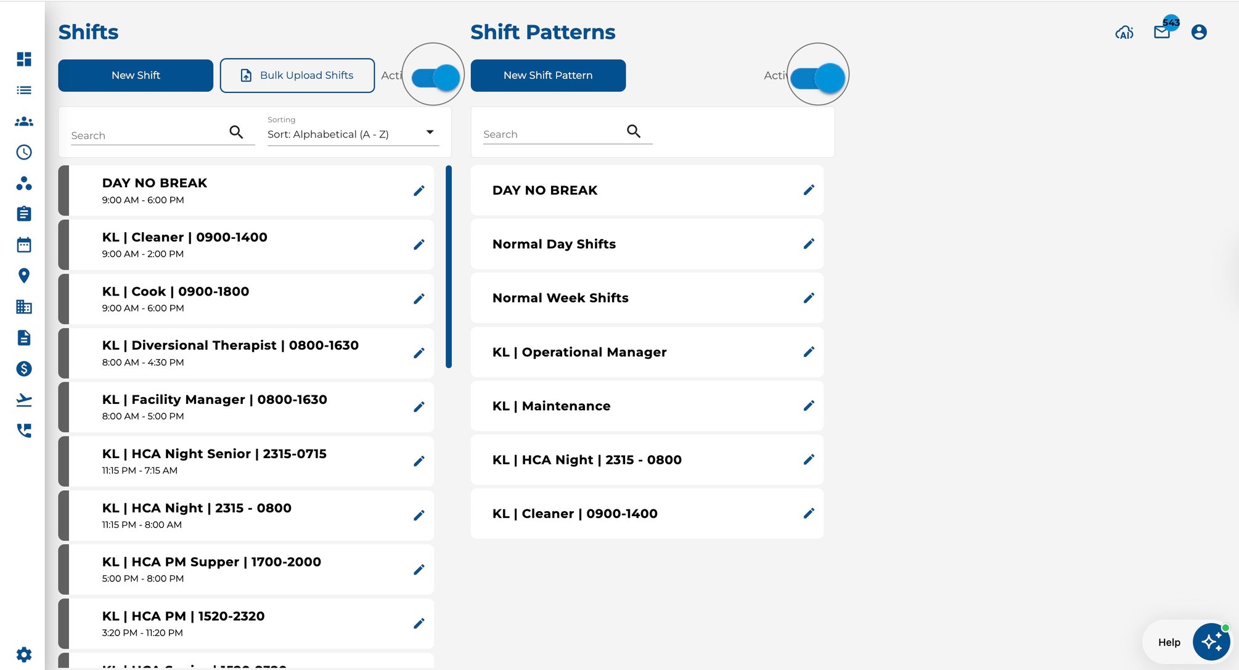Open the airplane leave sidebar icon
This screenshot has height=670, width=1239.
point(24,400)
